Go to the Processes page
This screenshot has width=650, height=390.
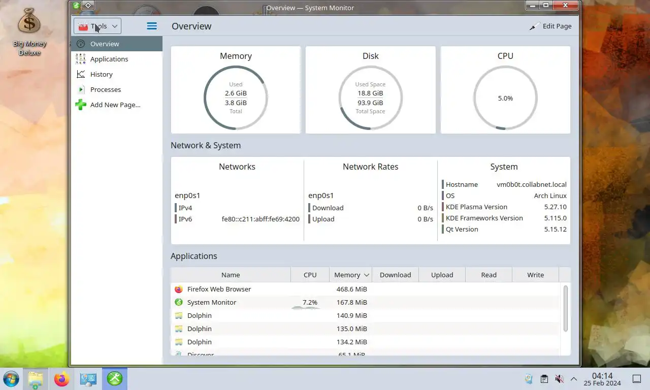coord(117,89)
